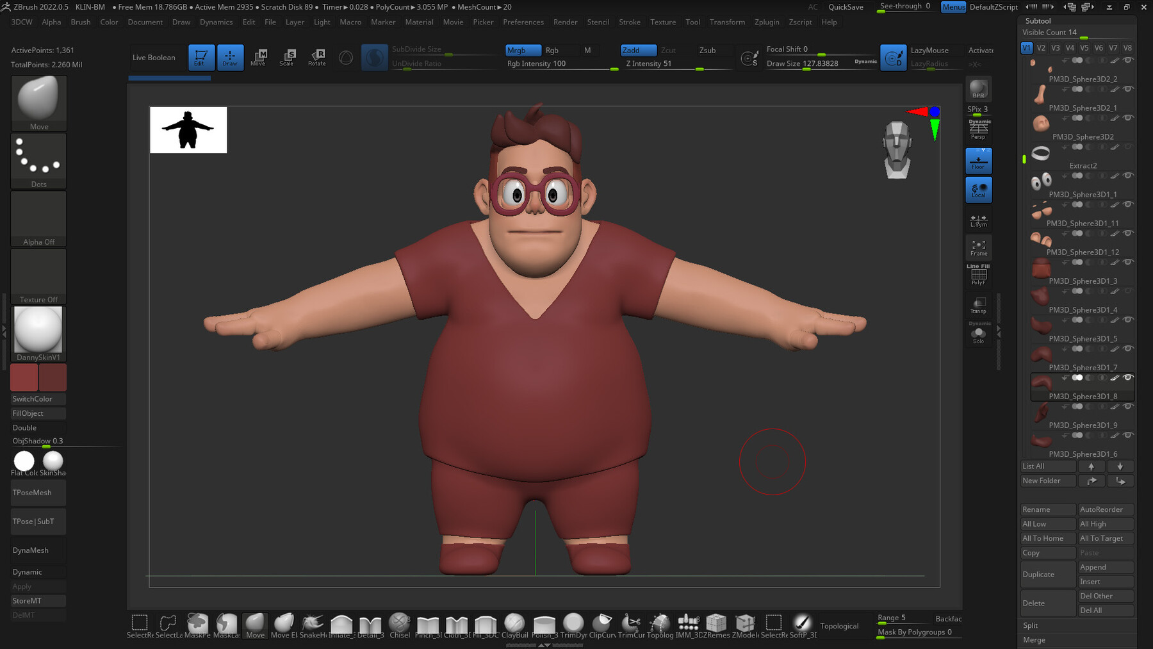Click the head-shaped camera view gizmo
1153x649 pixels.
pos(897,150)
